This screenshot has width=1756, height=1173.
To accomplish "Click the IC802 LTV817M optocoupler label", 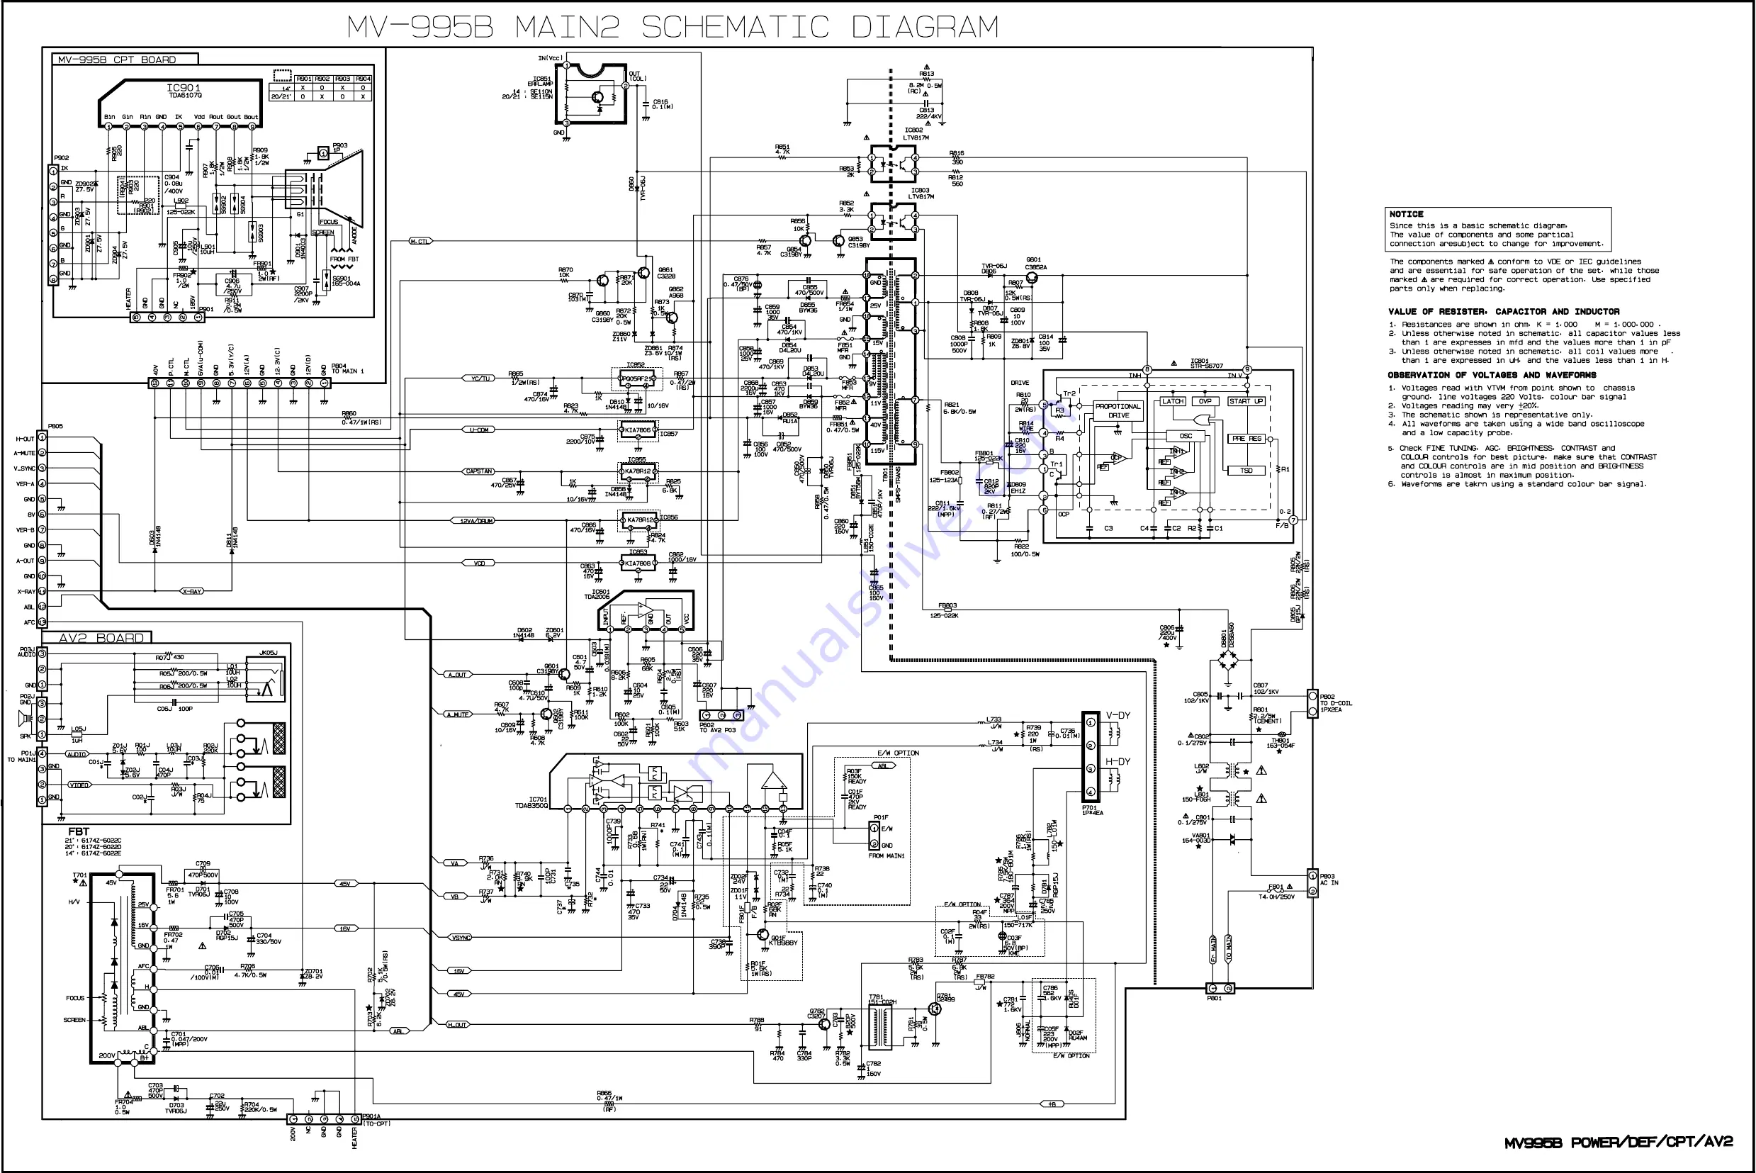I will (x=916, y=134).
